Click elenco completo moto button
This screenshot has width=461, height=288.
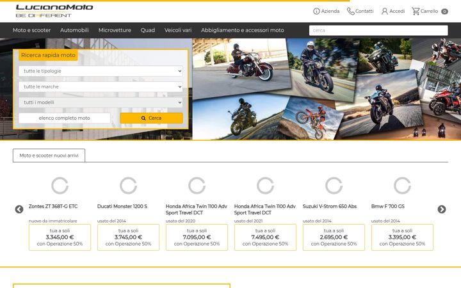(x=65, y=118)
